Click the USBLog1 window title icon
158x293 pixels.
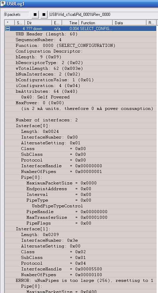(x=3, y=4)
